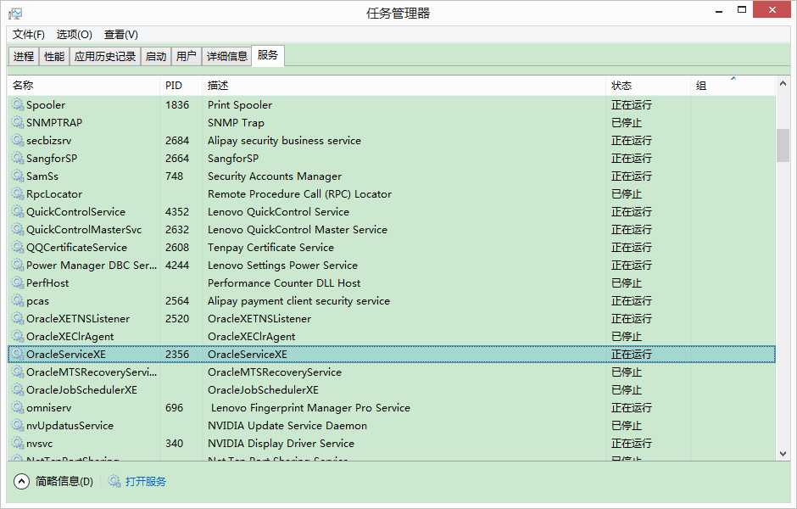797x509 pixels.
Task: Click the icon beside QuickControlService
Action: [19, 211]
